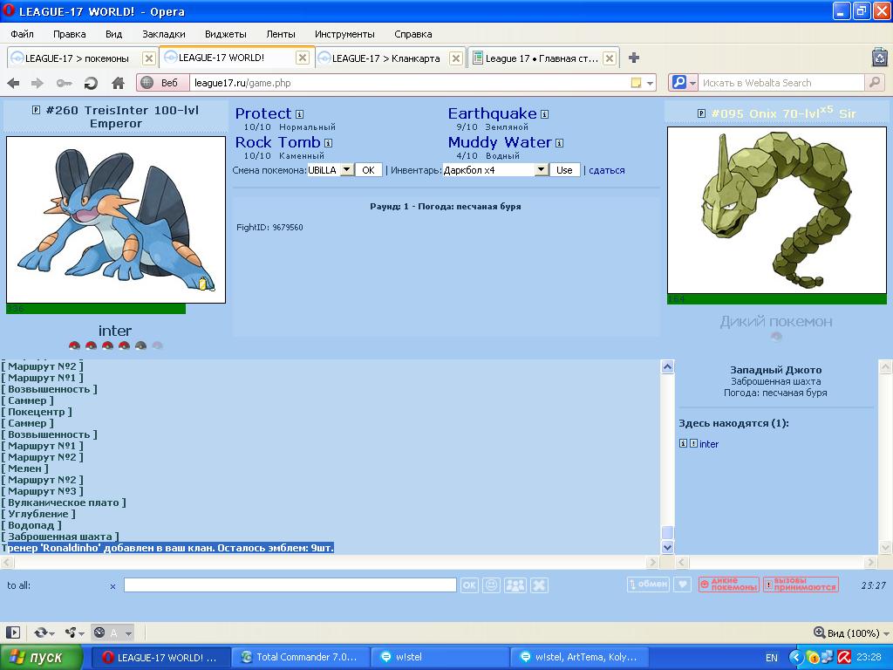Use the Protect attack
The width and height of the screenshot is (893, 670).
tap(263, 113)
